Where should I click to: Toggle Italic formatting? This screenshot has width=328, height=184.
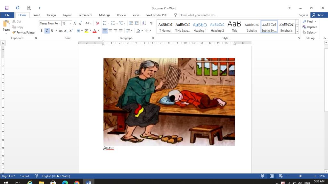click(x=47, y=31)
